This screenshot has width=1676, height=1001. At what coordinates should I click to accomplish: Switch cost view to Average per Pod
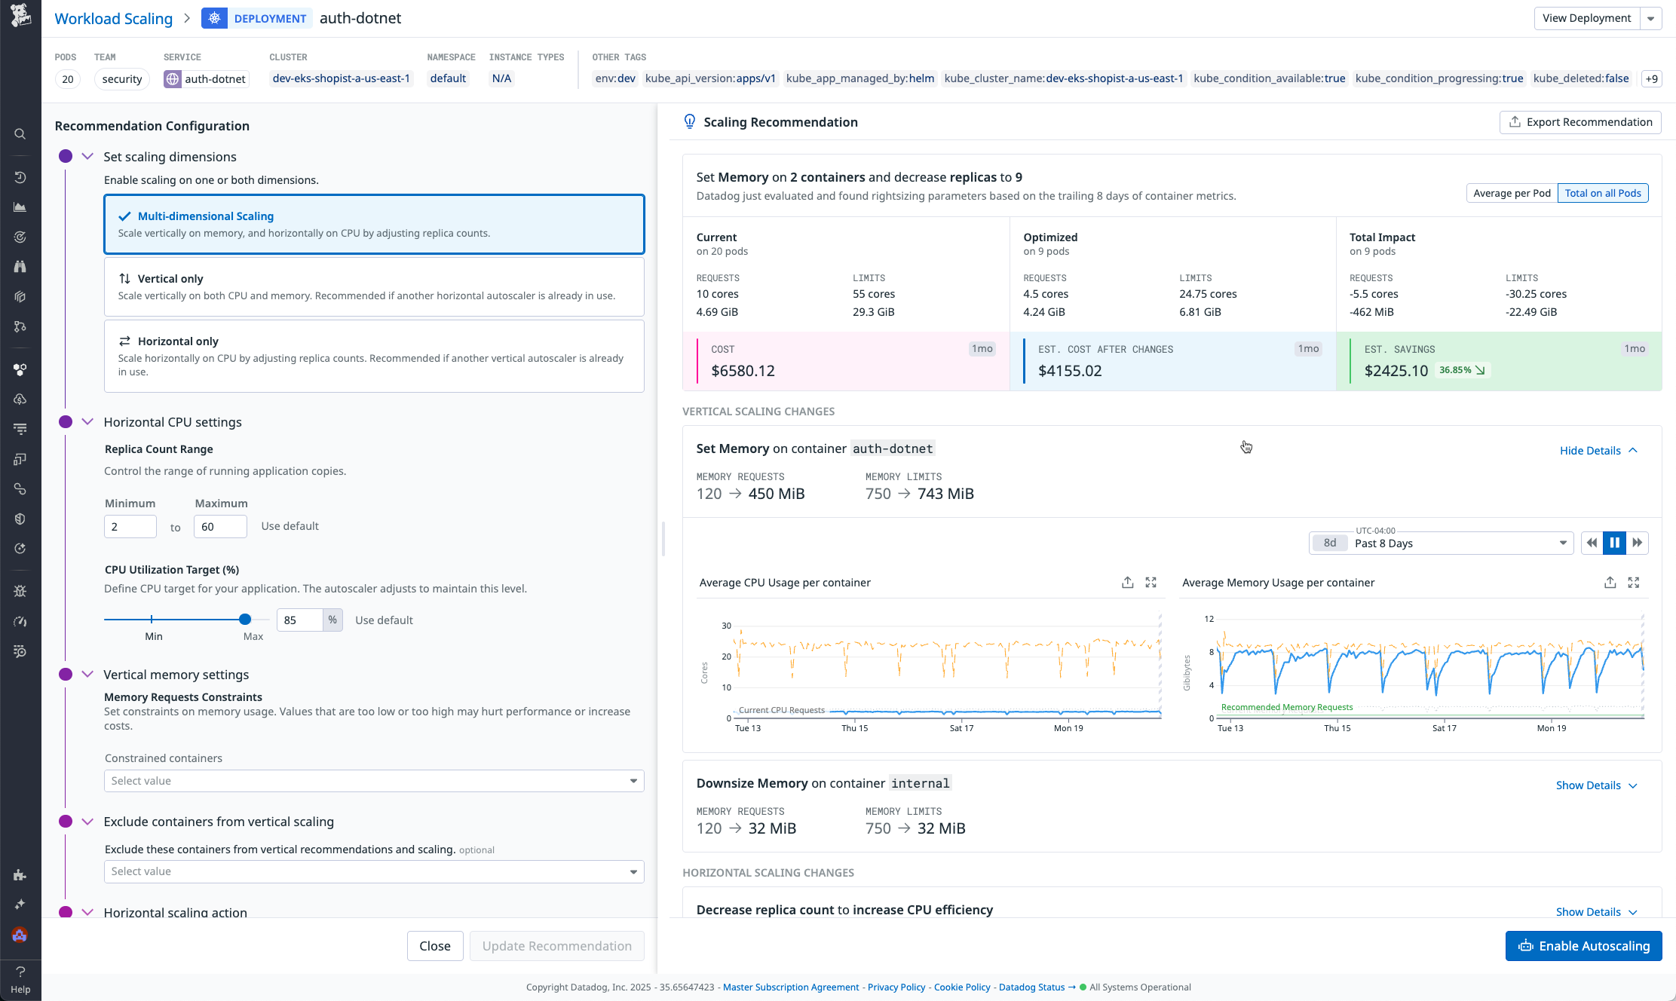(x=1511, y=193)
